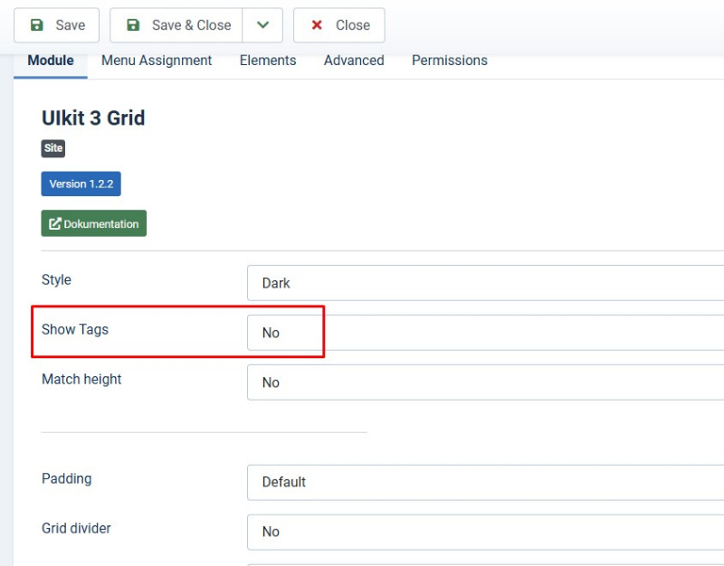Click the Save & Close disk icon
Screen dimensions: 724x566
pyautogui.click(x=133, y=25)
